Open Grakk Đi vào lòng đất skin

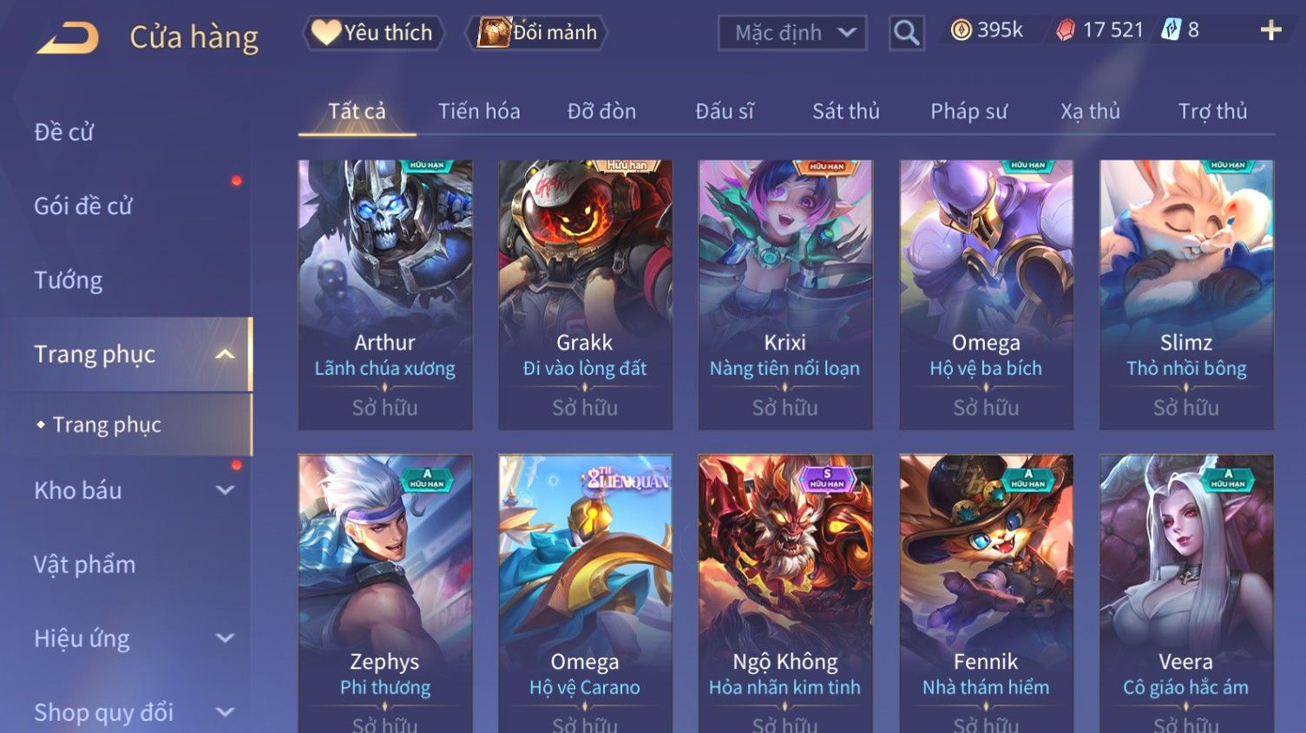point(585,295)
